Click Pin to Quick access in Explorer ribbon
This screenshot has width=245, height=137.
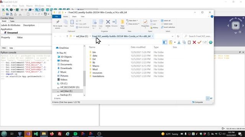click(58, 24)
